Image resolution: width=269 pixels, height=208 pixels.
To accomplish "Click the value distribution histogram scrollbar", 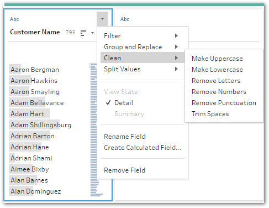I will coord(94,130).
